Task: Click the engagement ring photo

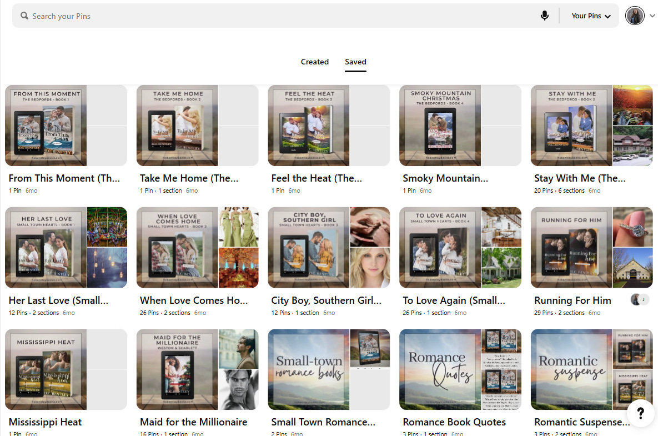Action: (x=633, y=227)
